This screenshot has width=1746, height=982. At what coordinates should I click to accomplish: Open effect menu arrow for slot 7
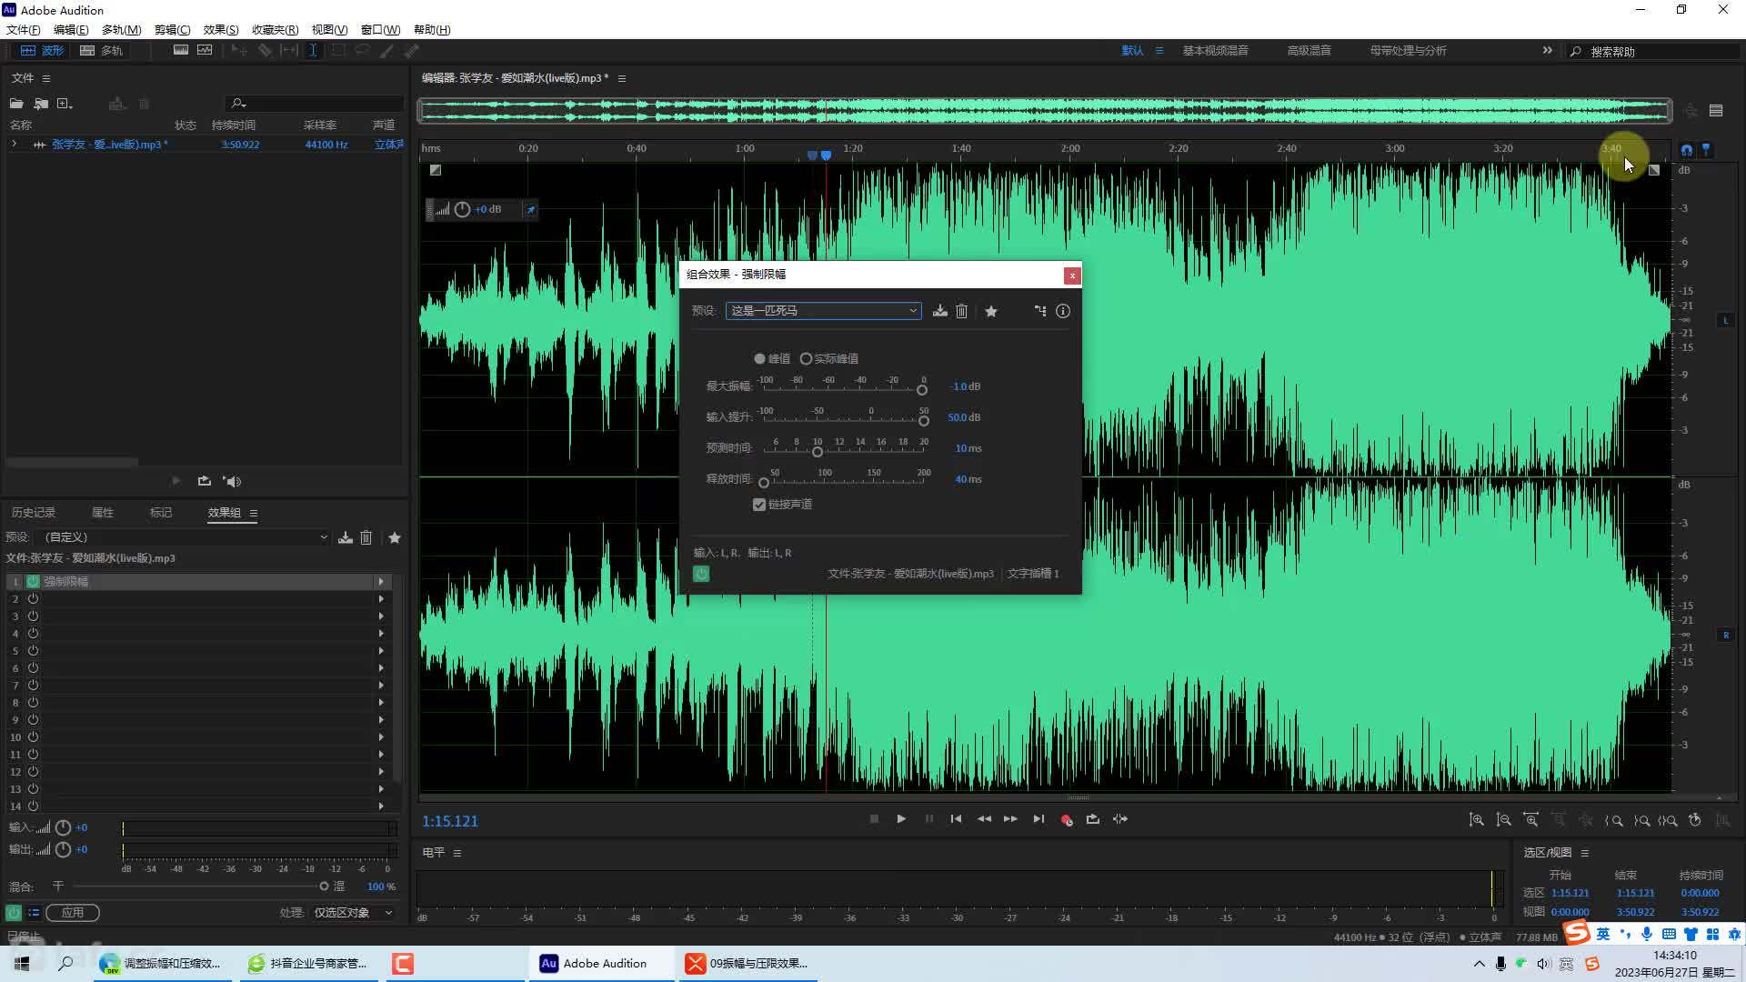coord(381,686)
